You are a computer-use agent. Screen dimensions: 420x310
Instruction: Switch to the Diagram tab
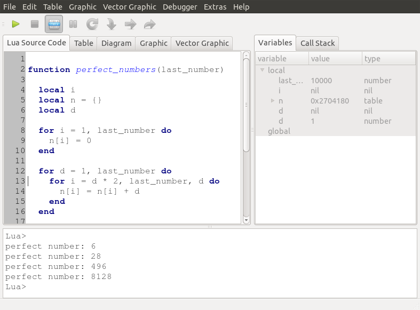click(116, 43)
